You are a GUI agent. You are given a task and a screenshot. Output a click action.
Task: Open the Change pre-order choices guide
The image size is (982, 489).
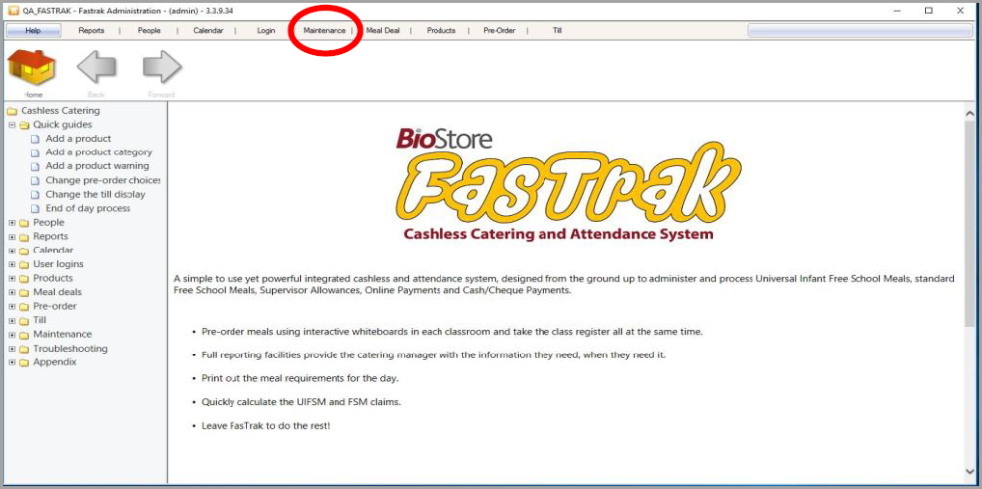(x=102, y=180)
